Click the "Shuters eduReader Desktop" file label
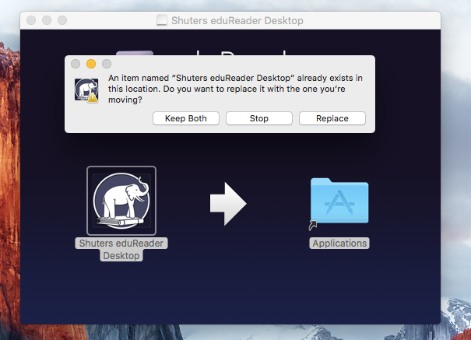This screenshot has width=471, height=340. 121,250
